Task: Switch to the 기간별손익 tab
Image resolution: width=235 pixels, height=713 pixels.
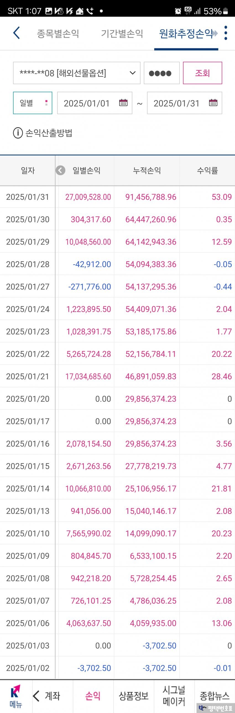Action: pos(122,34)
